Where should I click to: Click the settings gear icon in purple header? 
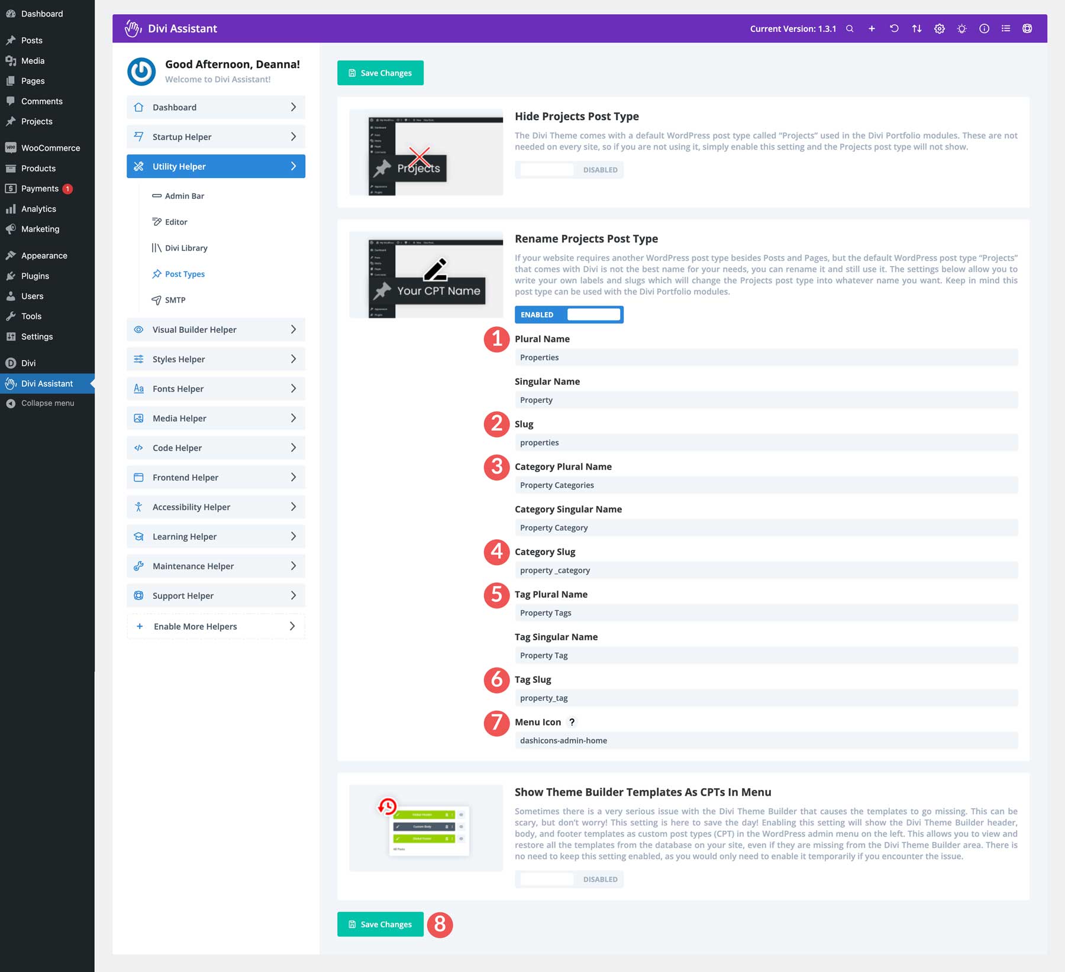940,28
